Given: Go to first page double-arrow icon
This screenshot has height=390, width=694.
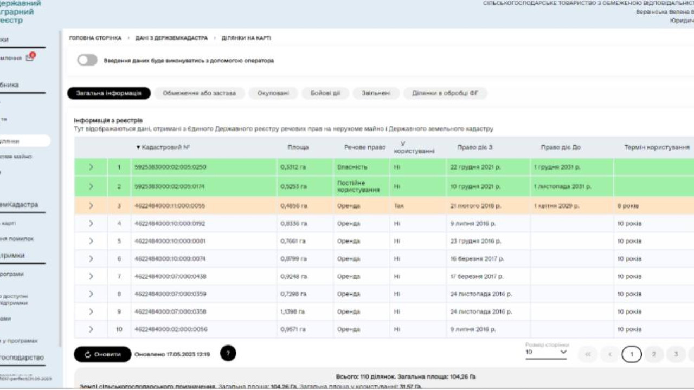Looking at the screenshot, I should (x=588, y=354).
